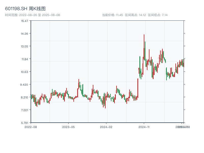Viewport: 204px width, 153px height.
Task: Select the 14.26 price axis label
Action: 24,33
